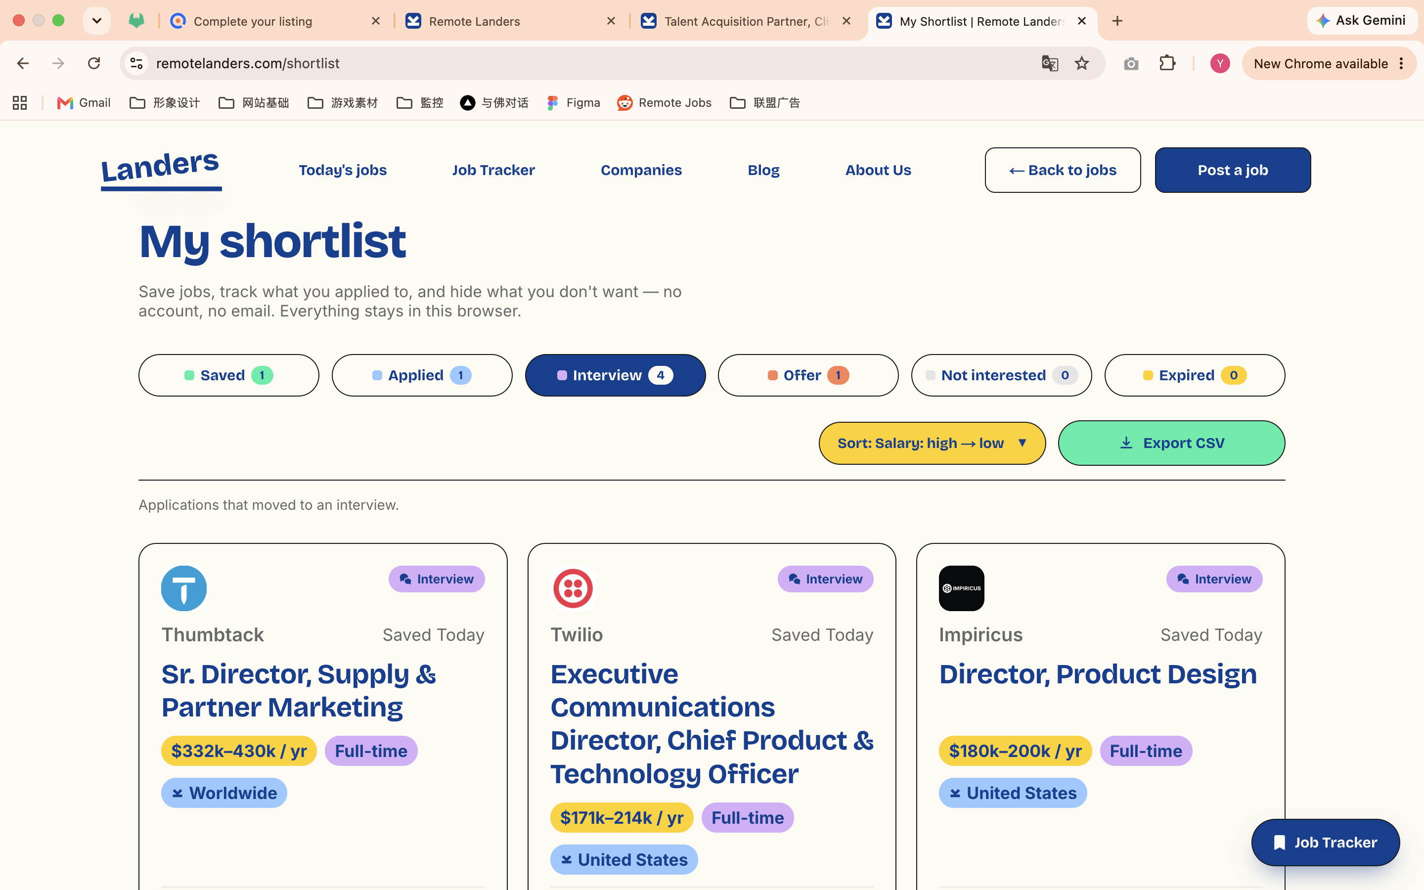Open the camera screenshot icon in toolbar
Screen dimensions: 1424x890
1131,63
